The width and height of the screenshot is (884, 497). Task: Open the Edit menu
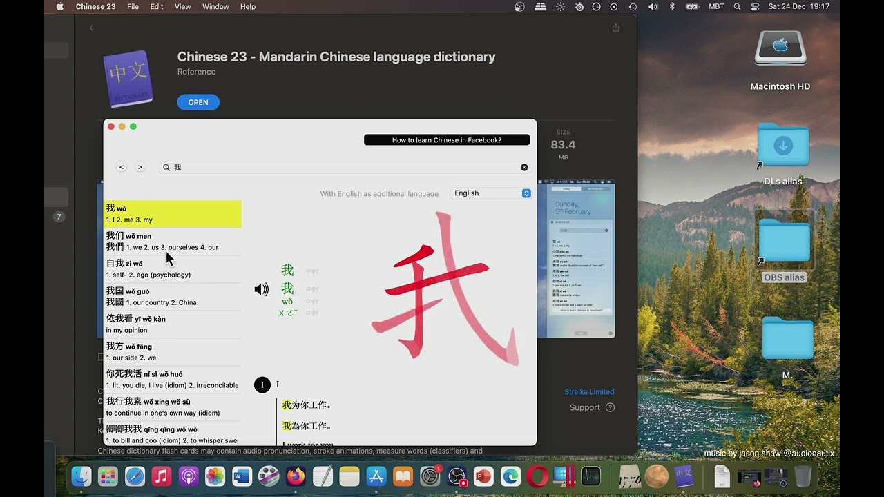pyautogui.click(x=157, y=6)
